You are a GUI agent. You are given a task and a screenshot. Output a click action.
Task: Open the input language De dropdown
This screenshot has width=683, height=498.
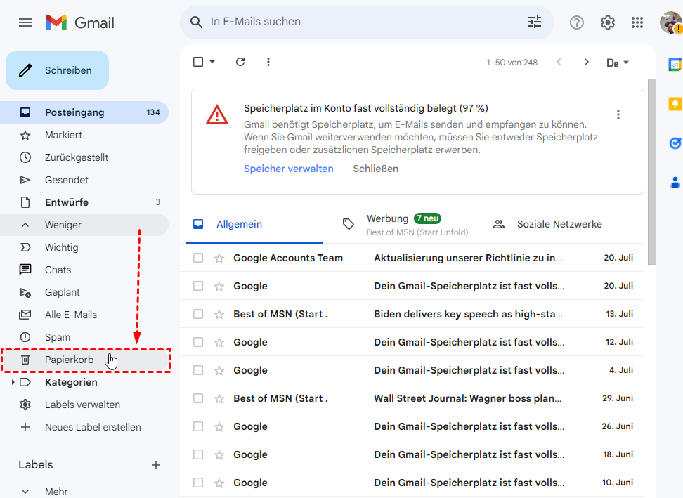618,63
